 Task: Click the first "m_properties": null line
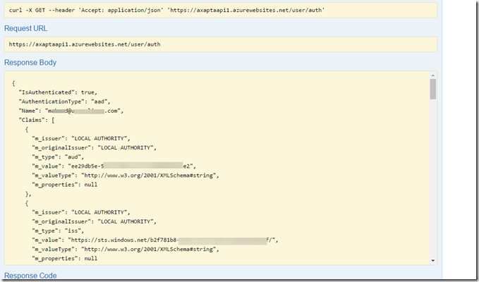tap(65, 185)
